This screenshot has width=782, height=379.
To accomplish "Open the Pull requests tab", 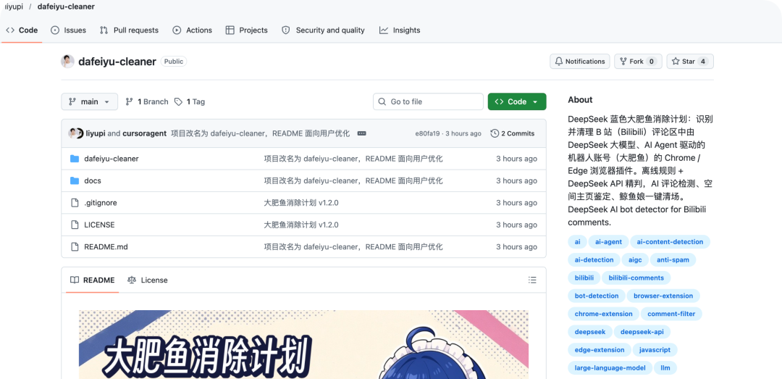I will click(129, 30).
